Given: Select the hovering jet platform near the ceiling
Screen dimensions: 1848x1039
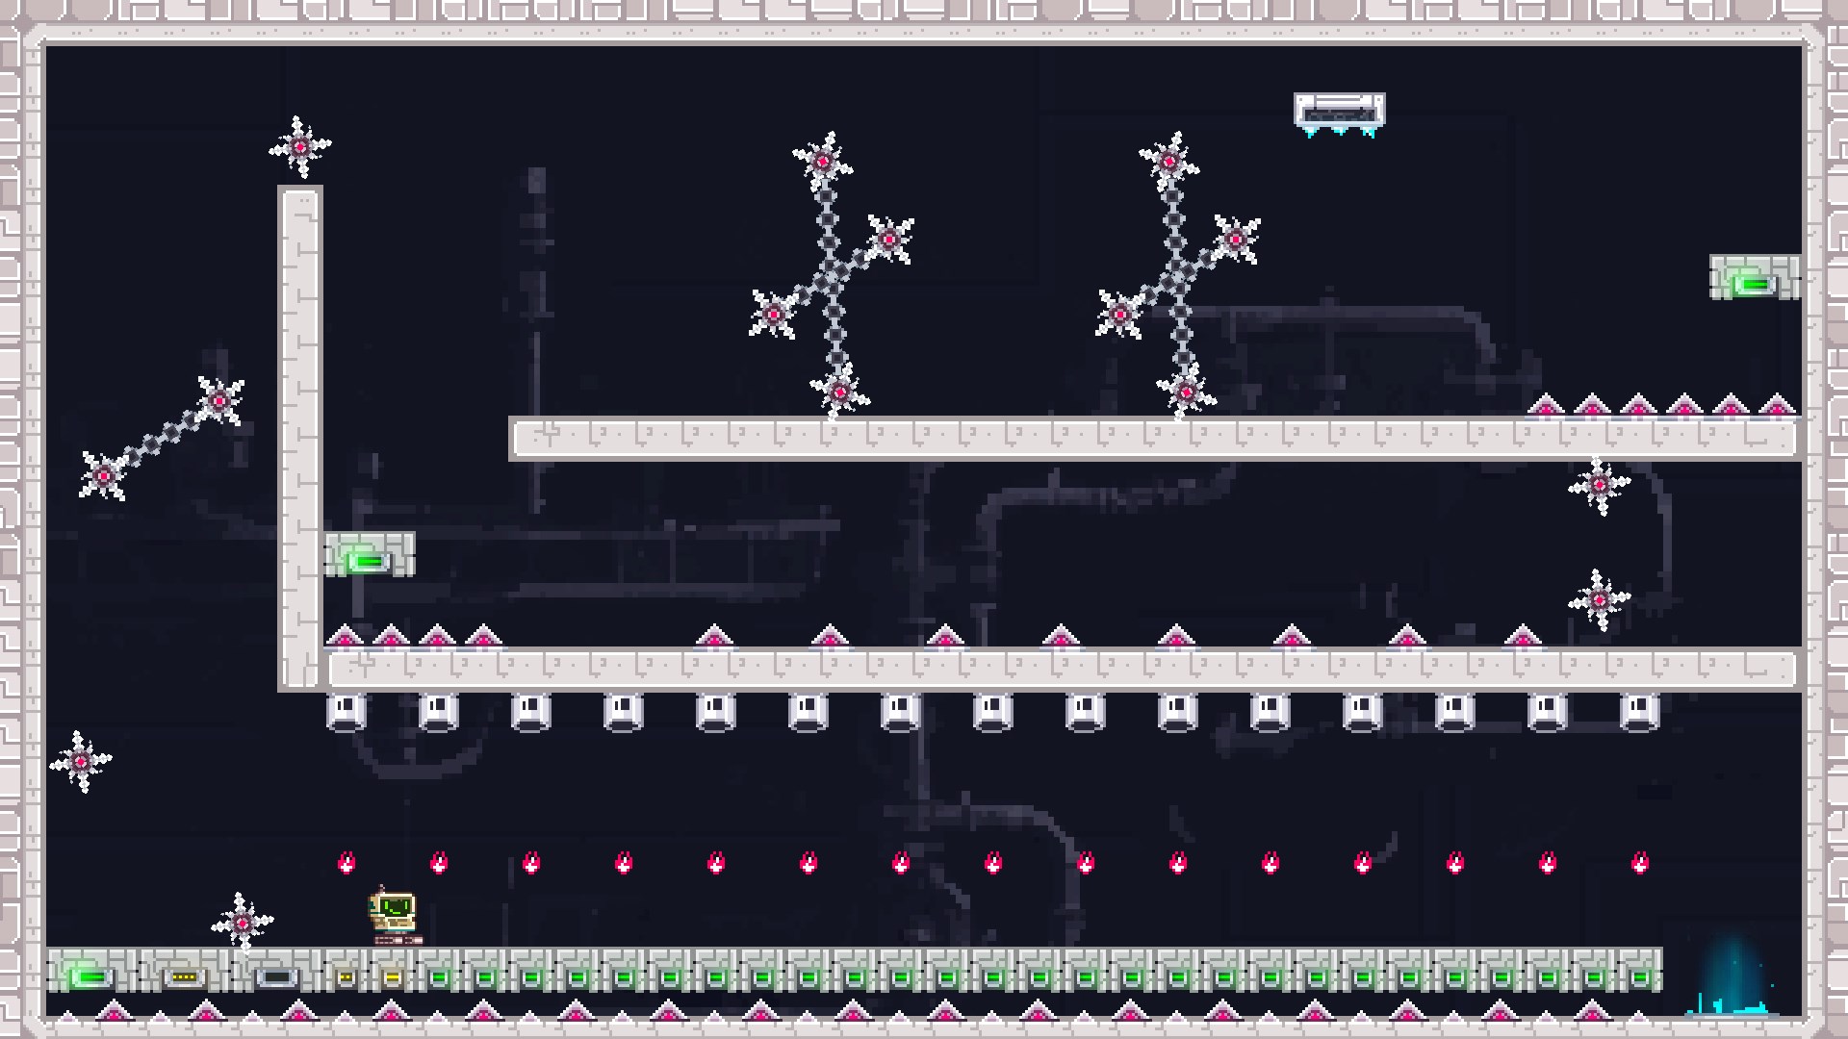Looking at the screenshot, I should tap(1339, 114).
